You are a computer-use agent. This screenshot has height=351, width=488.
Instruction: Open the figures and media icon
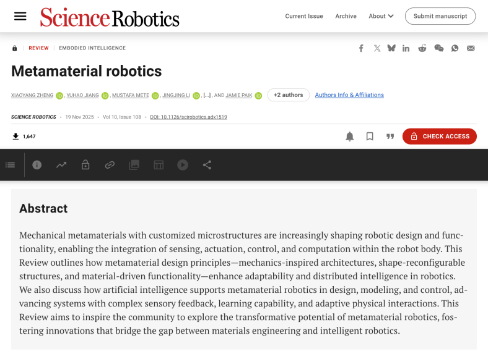(134, 165)
